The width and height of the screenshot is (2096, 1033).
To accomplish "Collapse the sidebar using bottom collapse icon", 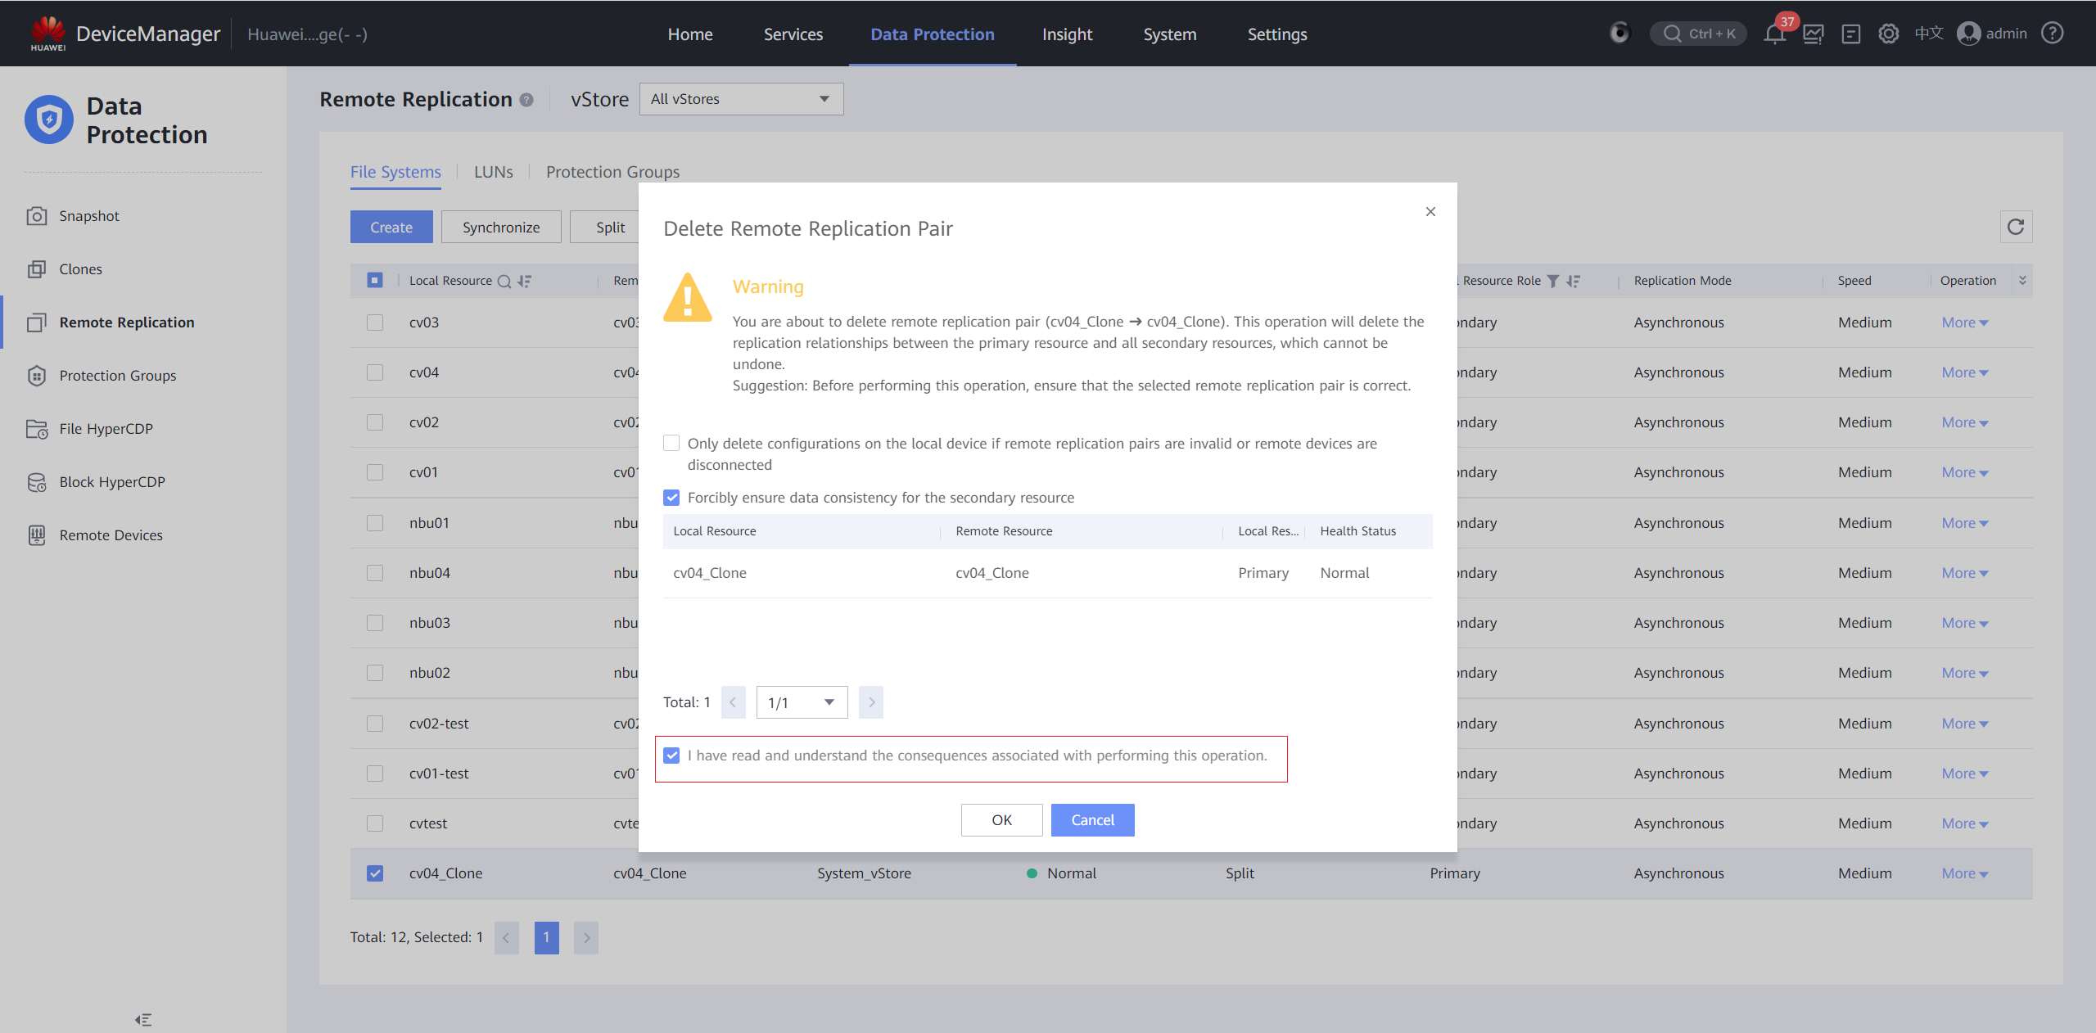I will [x=143, y=1020].
